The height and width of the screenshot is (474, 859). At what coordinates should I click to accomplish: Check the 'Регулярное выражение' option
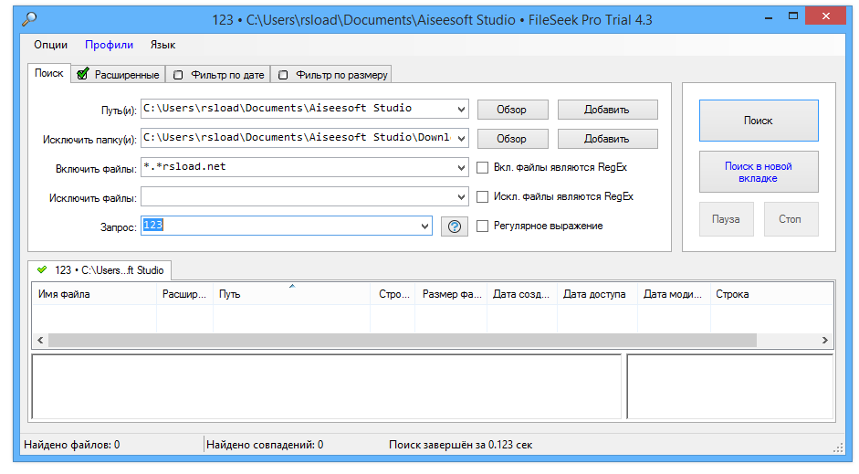pyautogui.click(x=483, y=226)
